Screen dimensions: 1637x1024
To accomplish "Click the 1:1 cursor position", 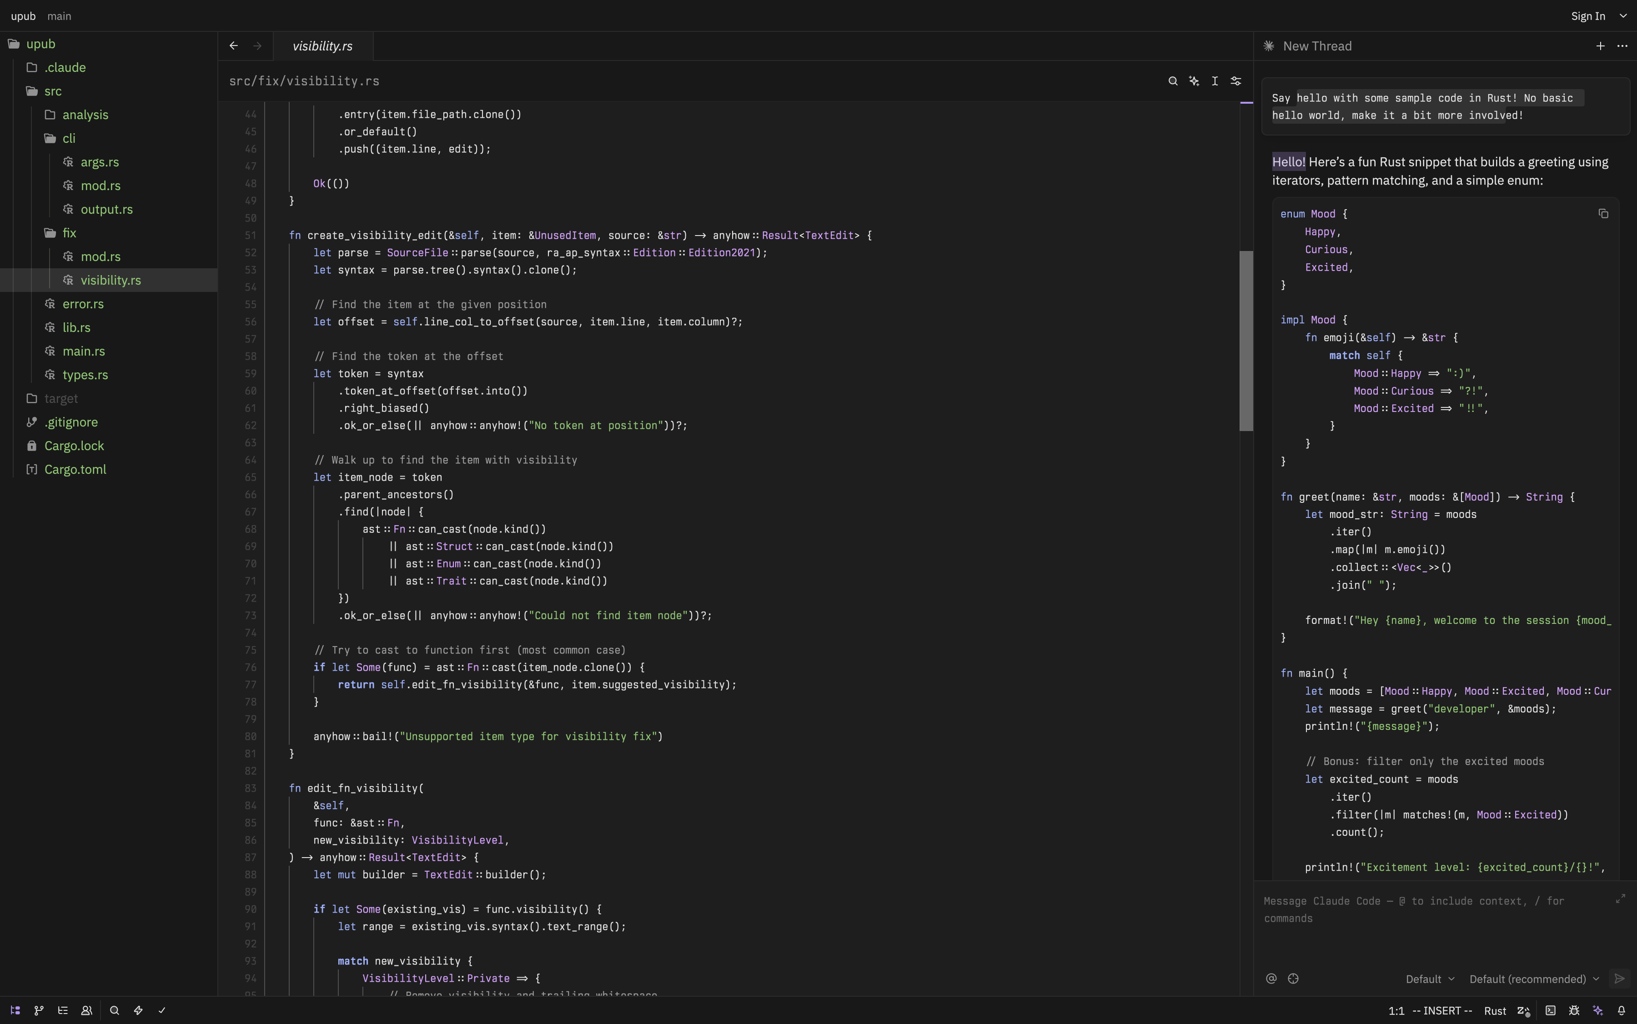I will [x=1396, y=1010].
